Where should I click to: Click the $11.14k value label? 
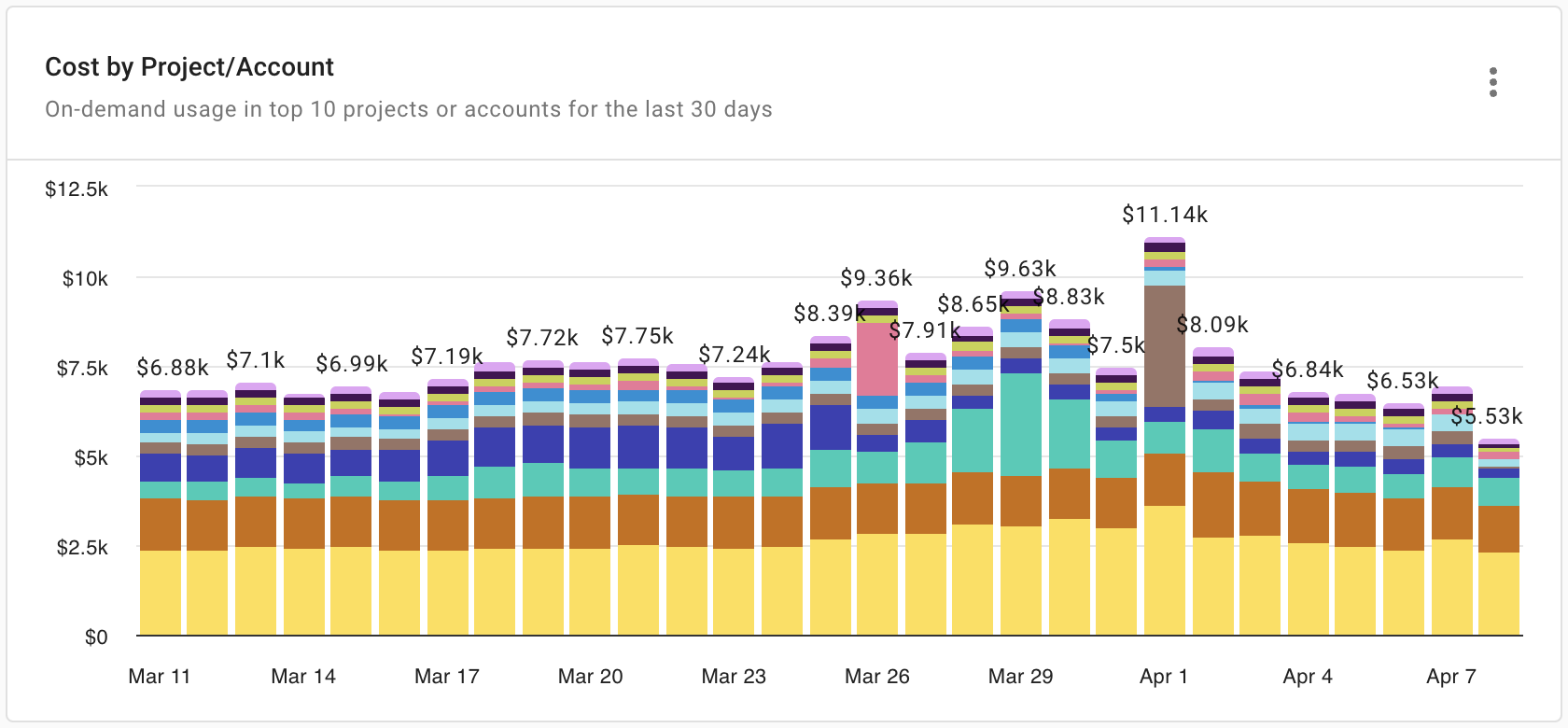1165,215
